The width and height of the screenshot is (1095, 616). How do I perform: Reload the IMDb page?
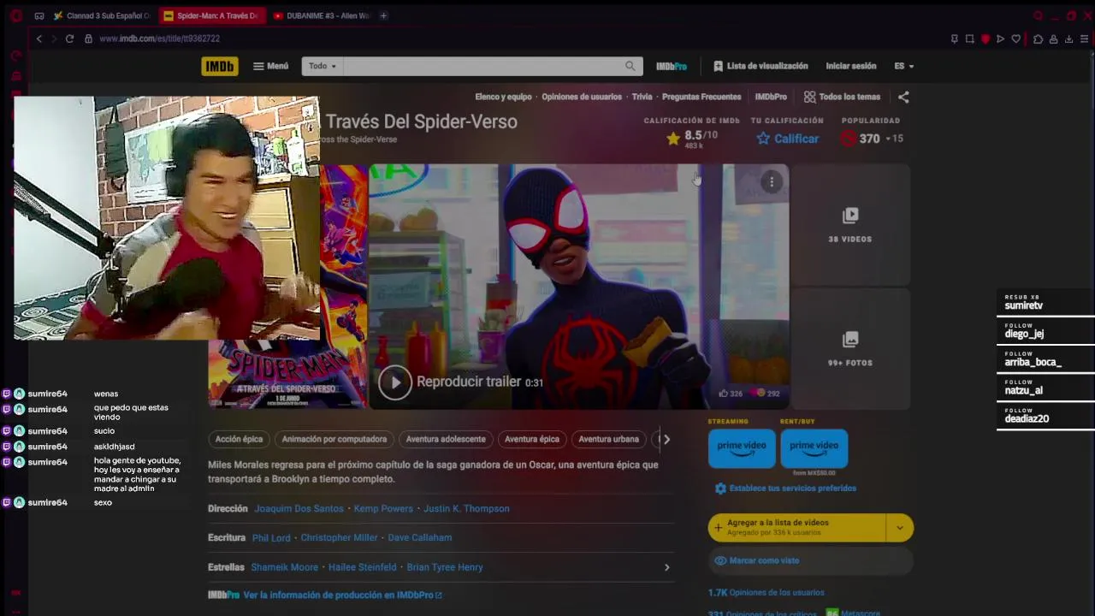[x=69, y=38]
